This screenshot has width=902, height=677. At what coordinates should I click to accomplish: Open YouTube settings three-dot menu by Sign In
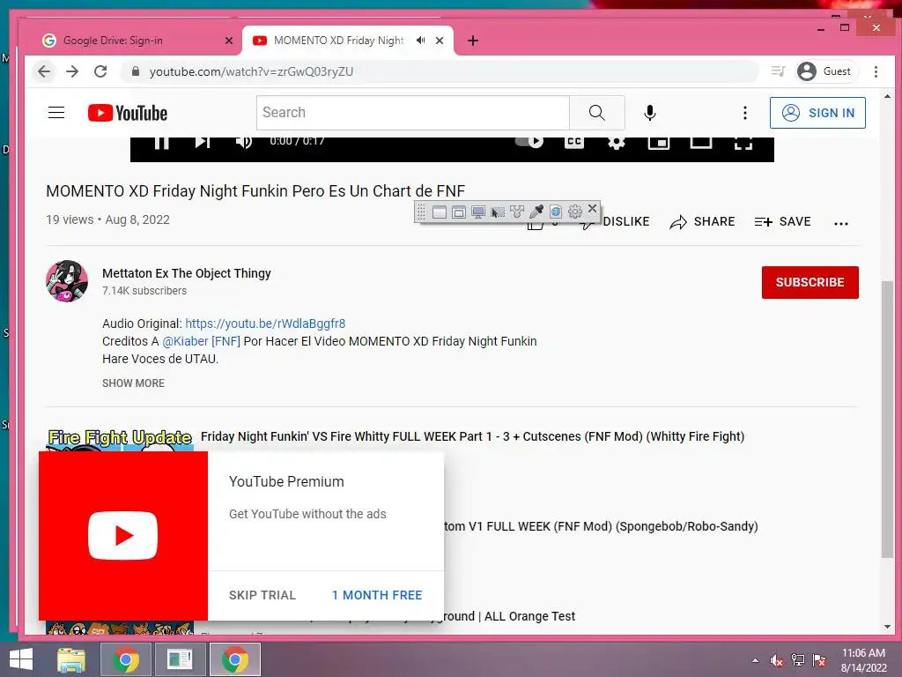pyautogui.click(x=745, y=113)
